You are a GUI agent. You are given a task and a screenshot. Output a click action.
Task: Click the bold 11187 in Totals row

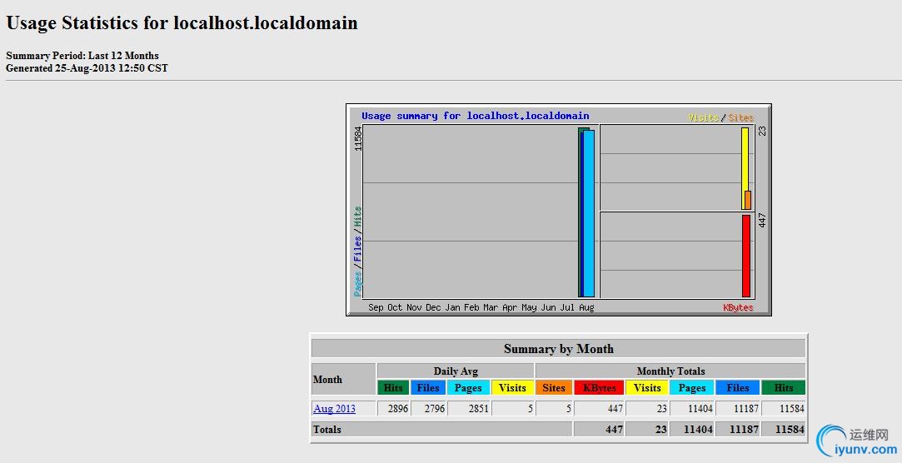coord(743,429)
